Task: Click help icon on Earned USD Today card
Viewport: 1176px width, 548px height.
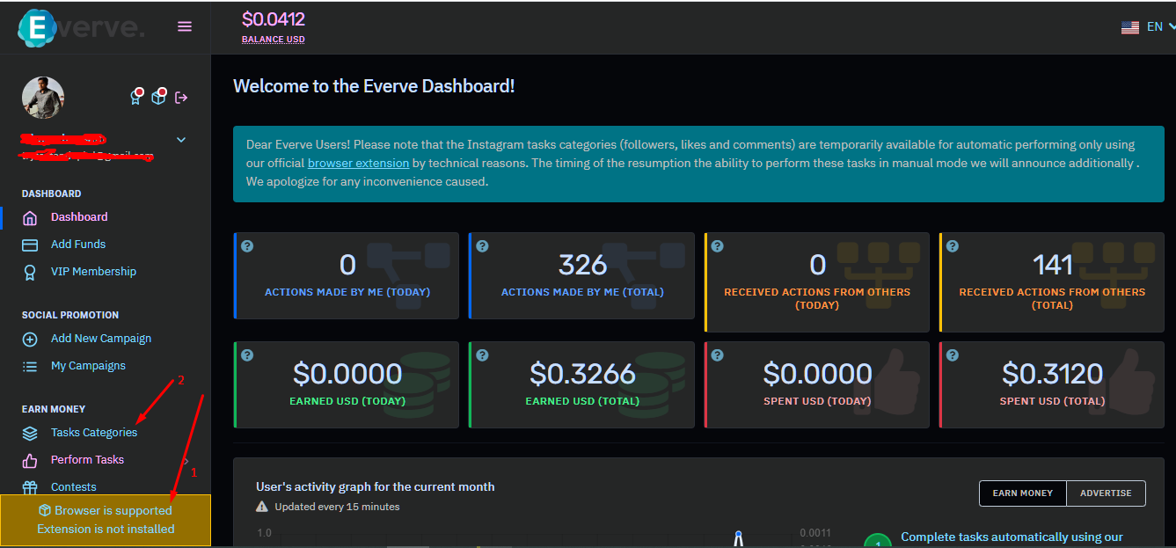Action: pos(247,355)
